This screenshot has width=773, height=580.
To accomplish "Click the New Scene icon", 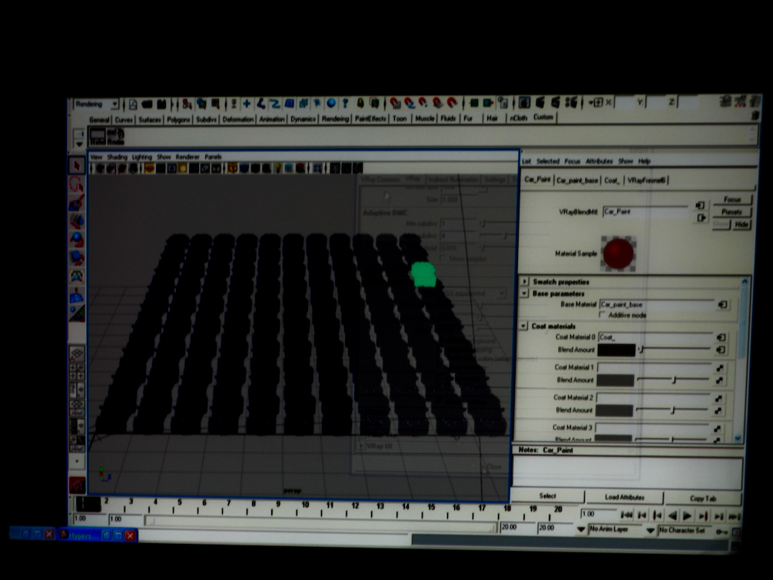I will (x=133, y=104).
